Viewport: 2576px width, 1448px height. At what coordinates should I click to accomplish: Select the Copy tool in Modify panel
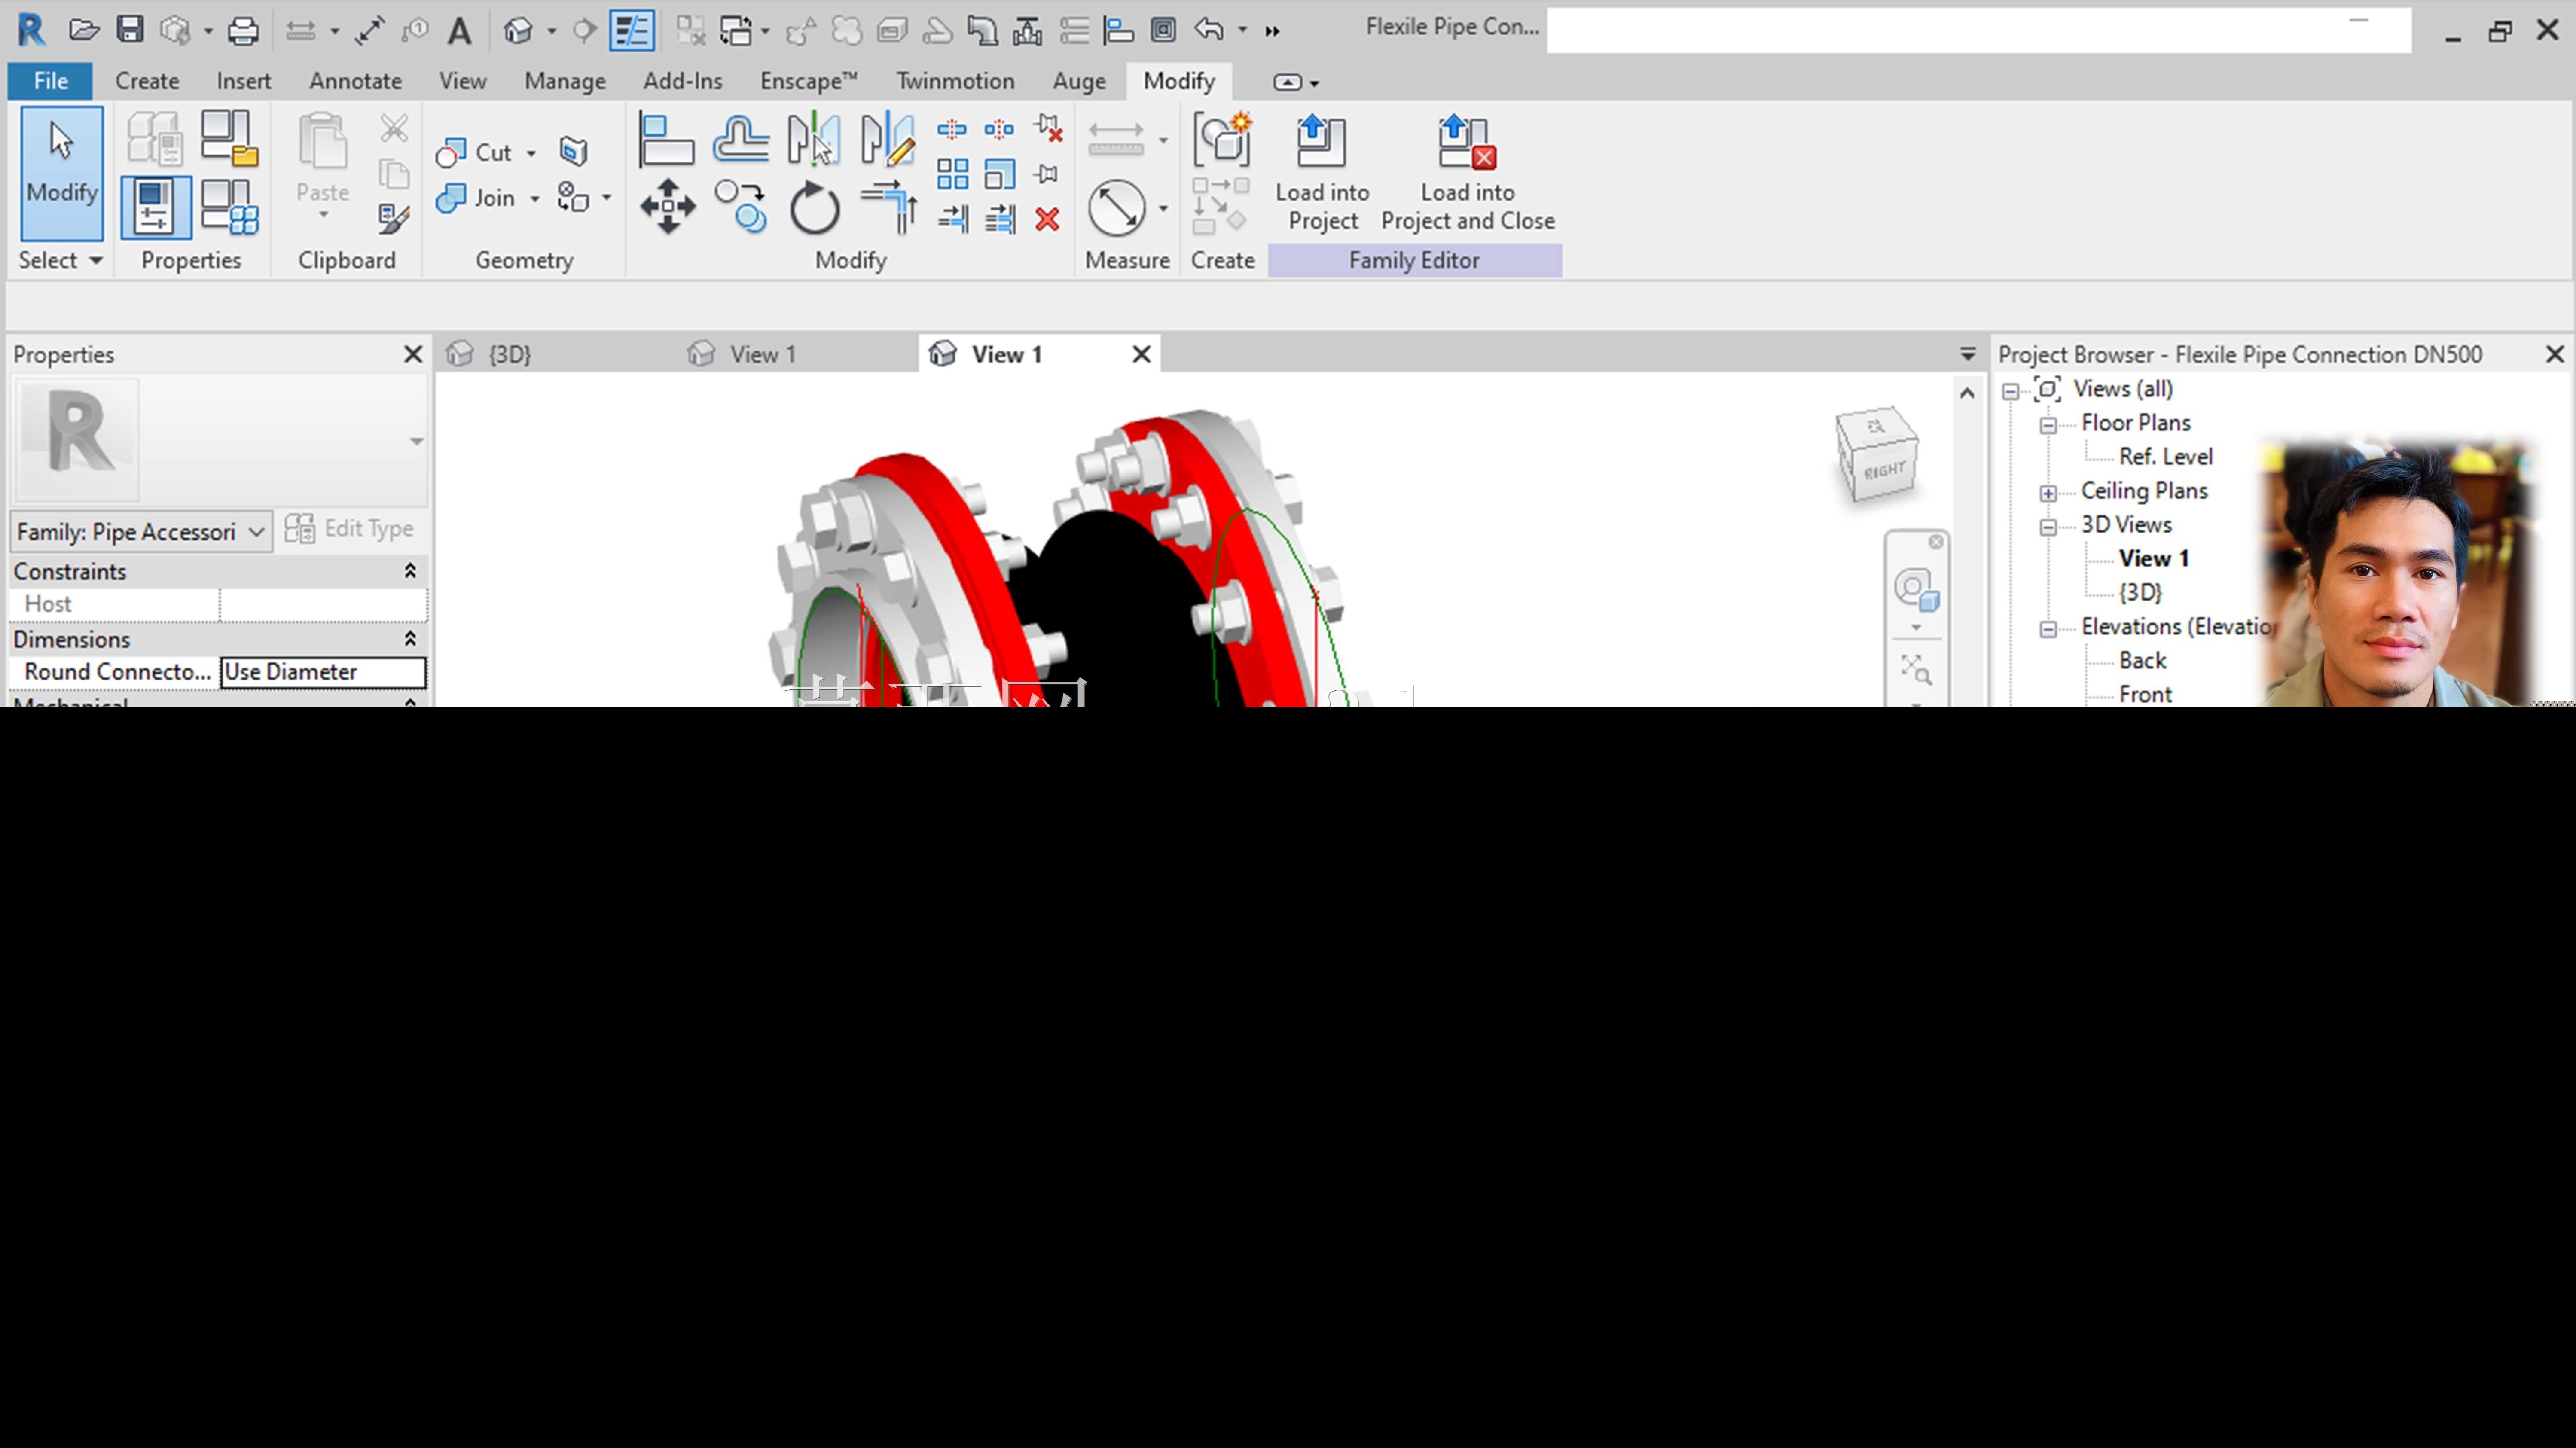pos(741,207)
